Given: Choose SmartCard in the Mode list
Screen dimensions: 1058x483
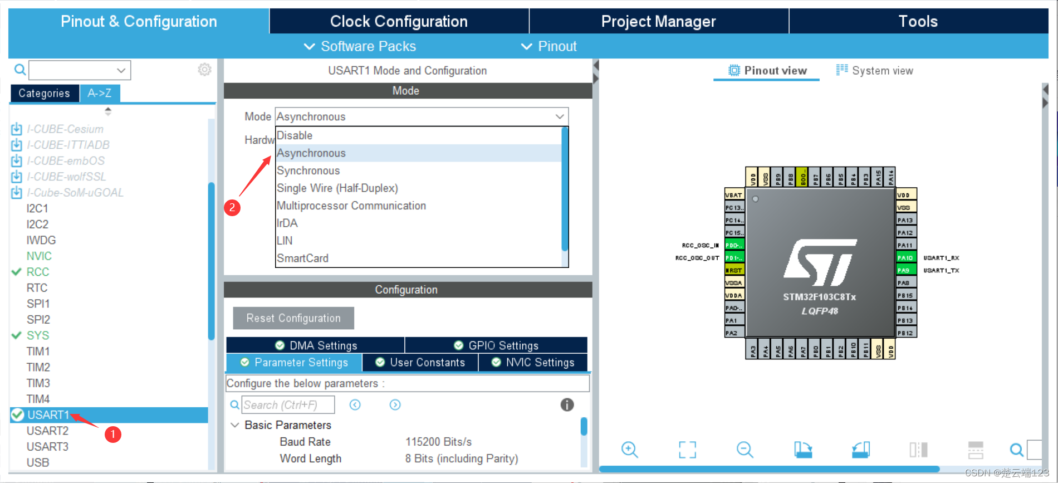Looking at the screenshot, I should point(419,258).
